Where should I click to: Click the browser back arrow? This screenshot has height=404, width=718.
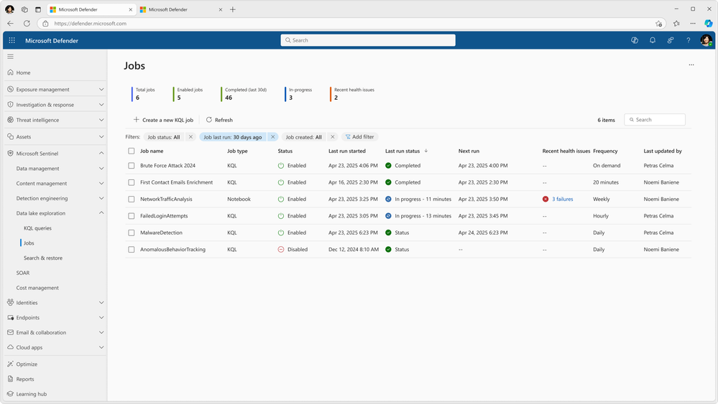pos(11,23)
